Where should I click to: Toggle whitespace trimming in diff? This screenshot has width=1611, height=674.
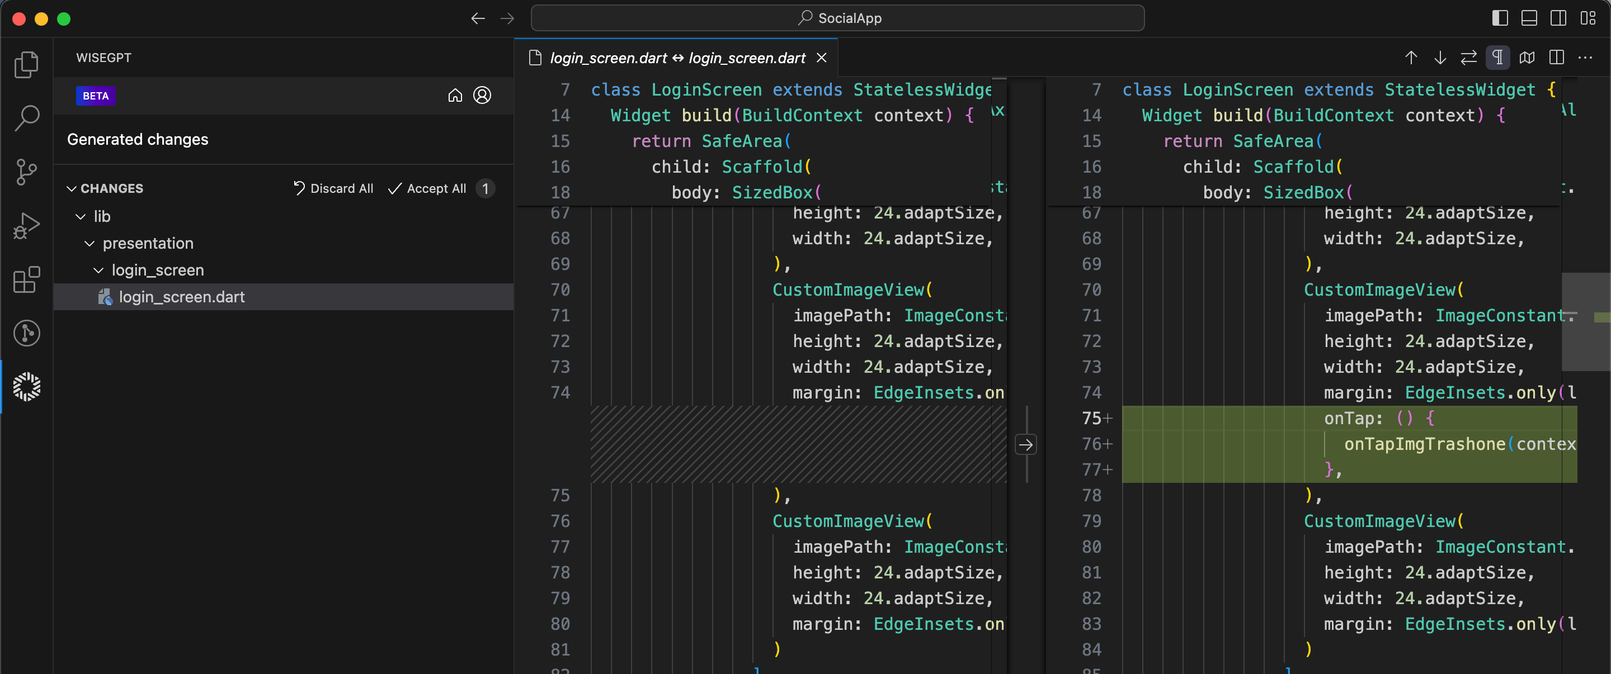pyautogui.click(x=1498, y=58)
